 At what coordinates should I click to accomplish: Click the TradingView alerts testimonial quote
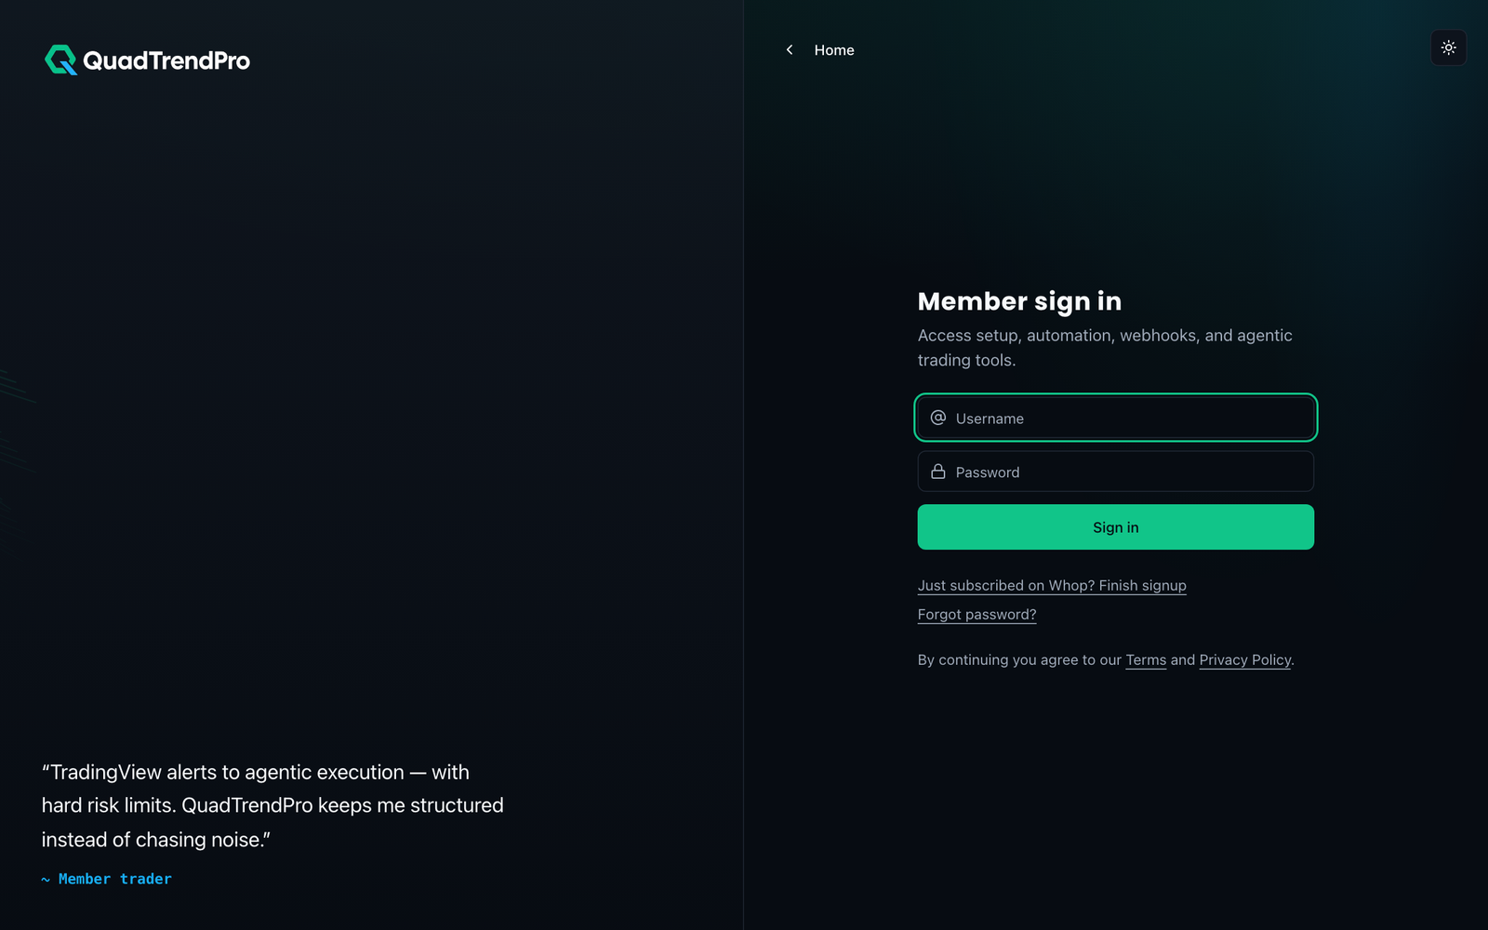(x=272, y=805)
